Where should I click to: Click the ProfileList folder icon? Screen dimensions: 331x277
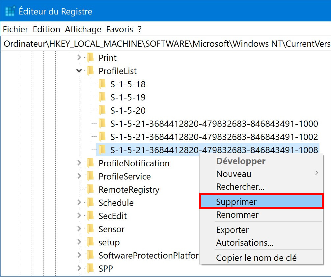click(x=90, y=71)
